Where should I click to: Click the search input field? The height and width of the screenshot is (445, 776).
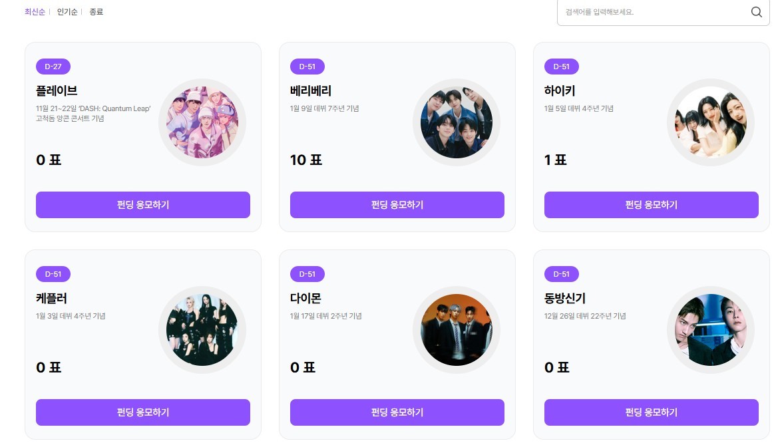coord(652,12)
